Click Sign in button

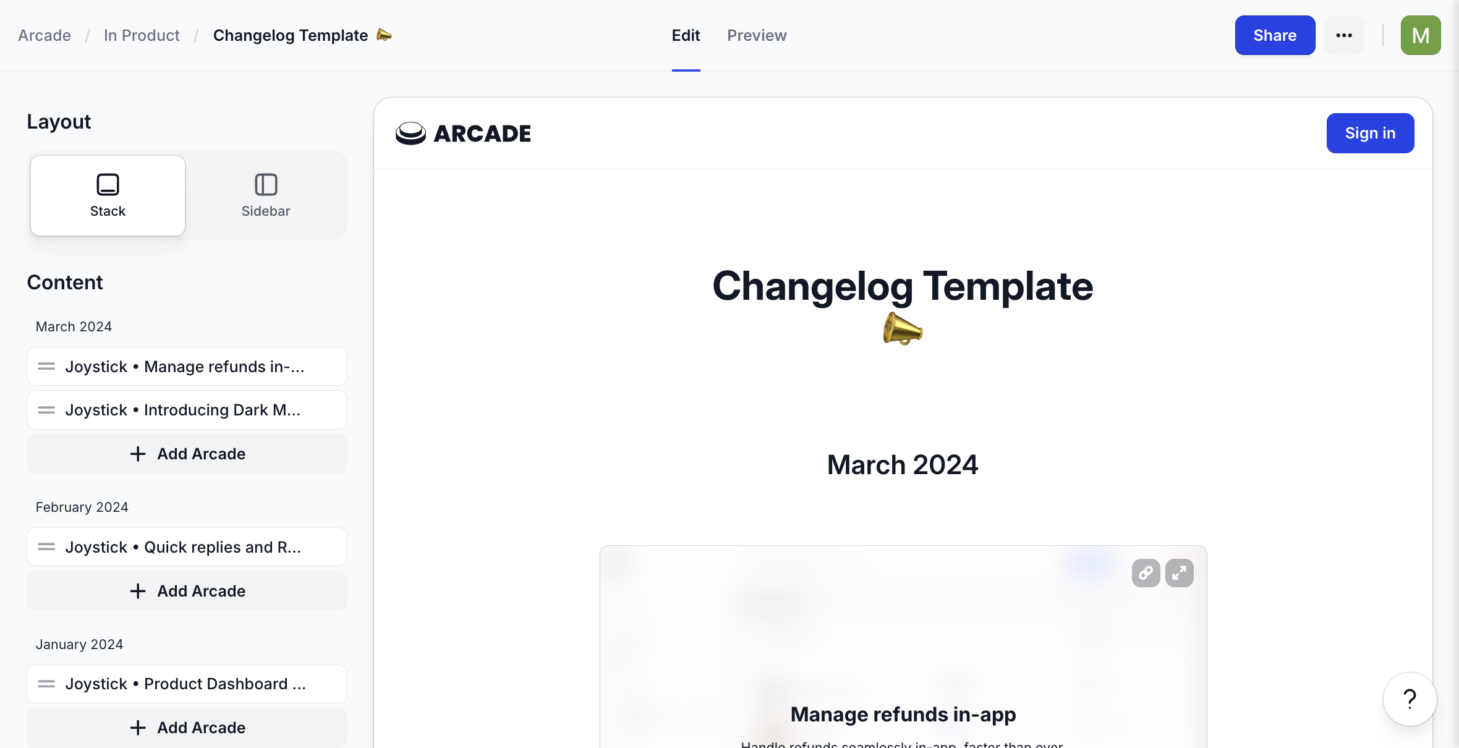[1371, 133]
